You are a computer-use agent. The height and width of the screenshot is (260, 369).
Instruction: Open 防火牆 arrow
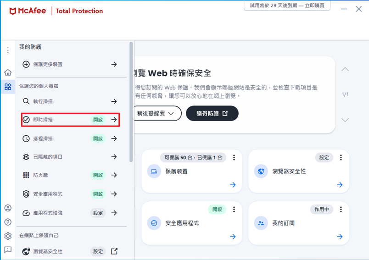tap(114, 175)
